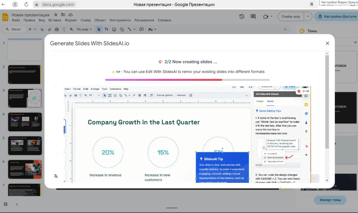
Task: Click the print icon in the toolbar
Action: coord(57,29)
